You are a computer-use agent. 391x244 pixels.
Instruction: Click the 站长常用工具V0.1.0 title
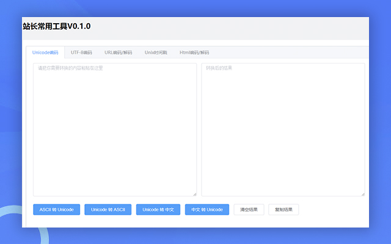[x=57, y=26]
